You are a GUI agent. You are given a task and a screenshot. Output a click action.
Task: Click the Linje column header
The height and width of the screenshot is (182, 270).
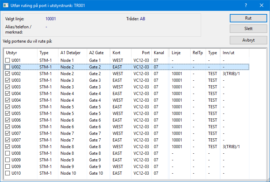180,53
